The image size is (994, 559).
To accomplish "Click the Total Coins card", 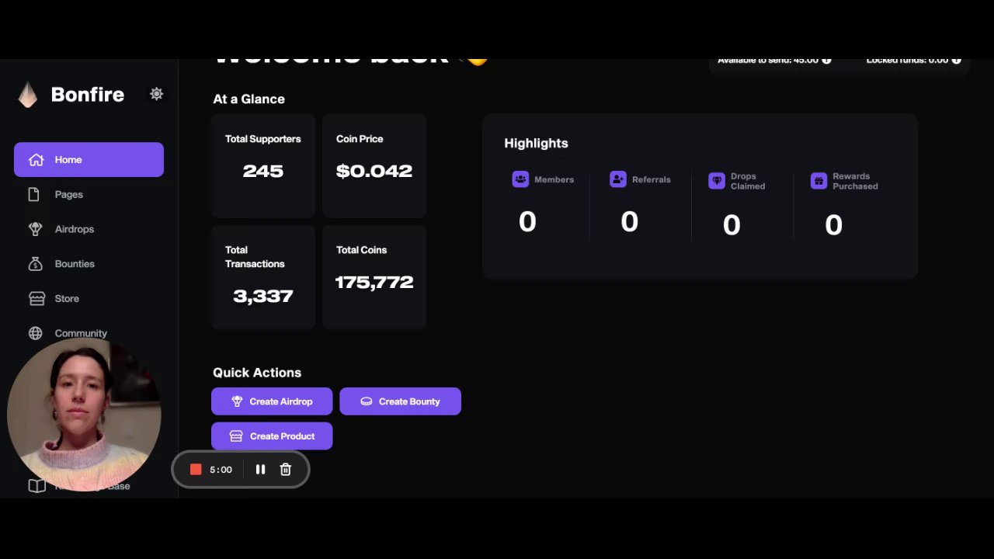I will click(374, 277).
